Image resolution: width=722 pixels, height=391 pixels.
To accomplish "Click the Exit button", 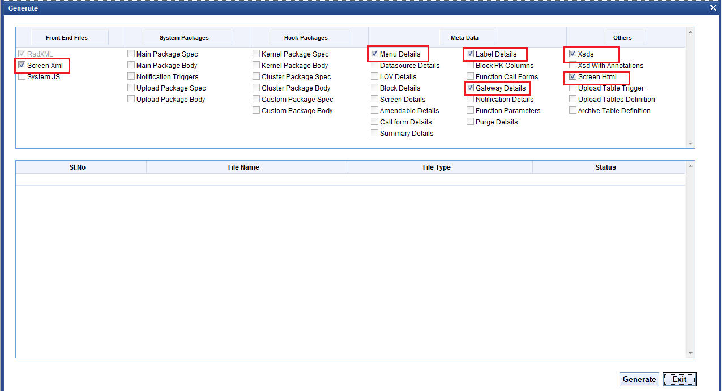I will point(680,380).
